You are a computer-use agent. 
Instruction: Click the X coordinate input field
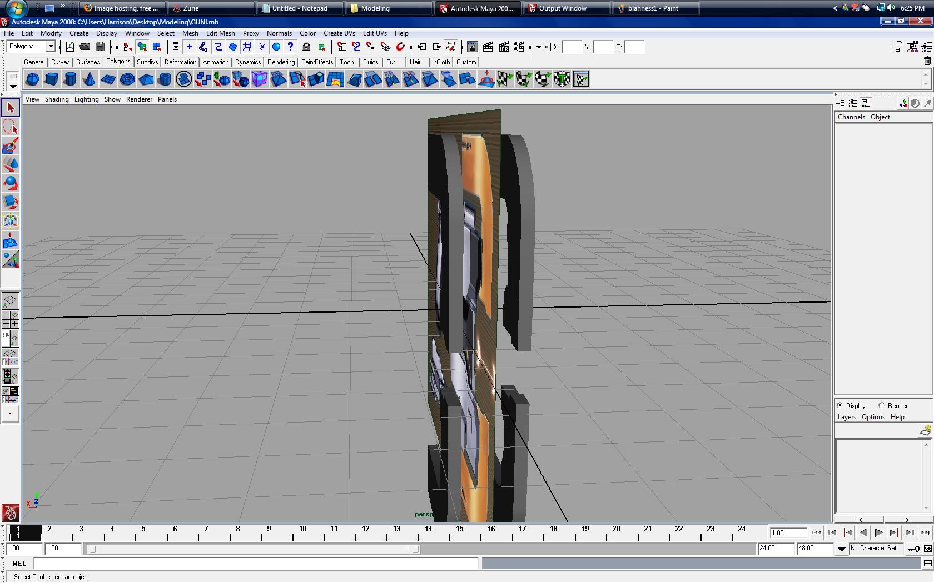[x=572, y=47]
